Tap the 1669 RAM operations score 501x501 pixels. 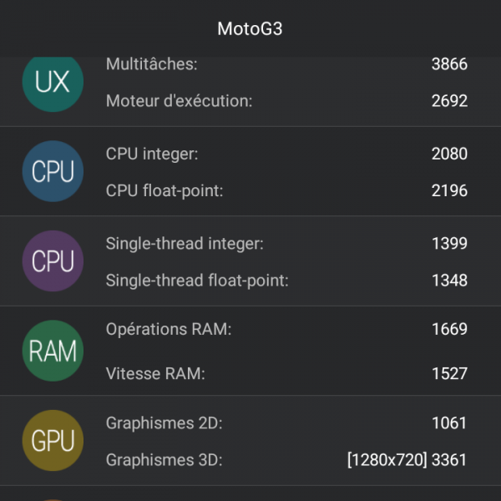[x=449, y=329]
